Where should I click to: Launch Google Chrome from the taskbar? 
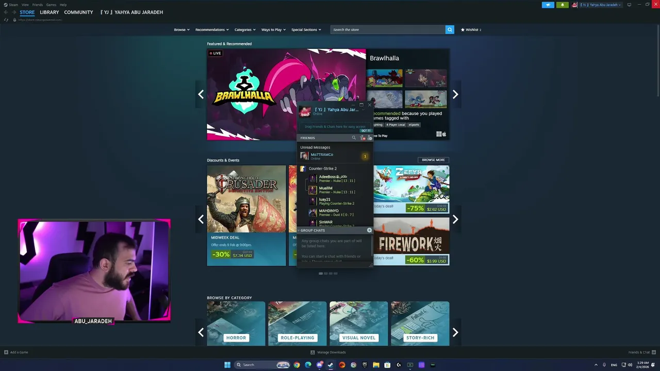[296, 365]
